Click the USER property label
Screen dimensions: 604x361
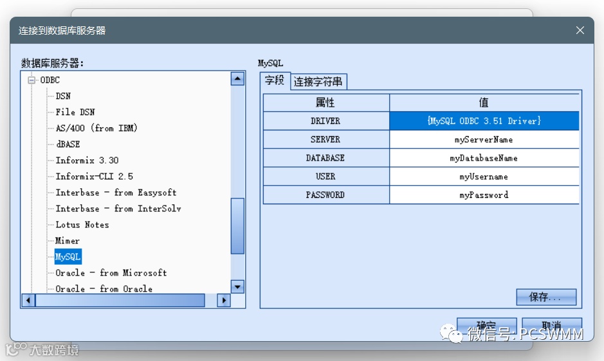coord(326,176)
